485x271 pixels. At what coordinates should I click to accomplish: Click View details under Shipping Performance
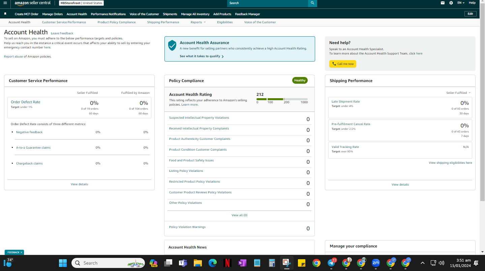point(400,185)
